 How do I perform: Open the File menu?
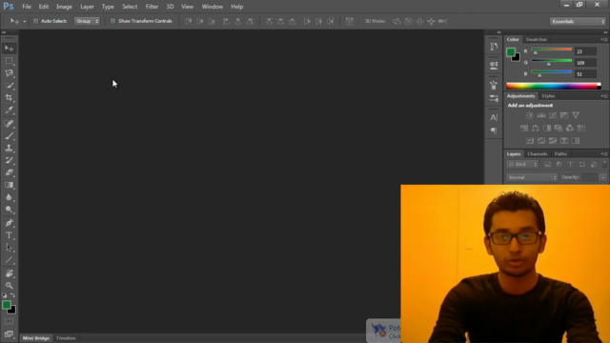(x=27, y=7)
